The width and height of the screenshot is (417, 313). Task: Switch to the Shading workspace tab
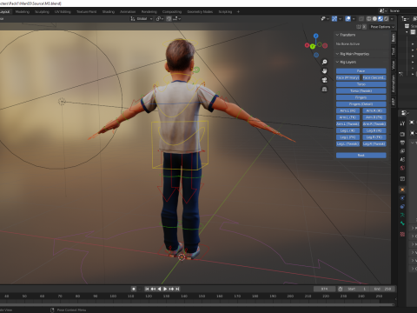(109, 12)
